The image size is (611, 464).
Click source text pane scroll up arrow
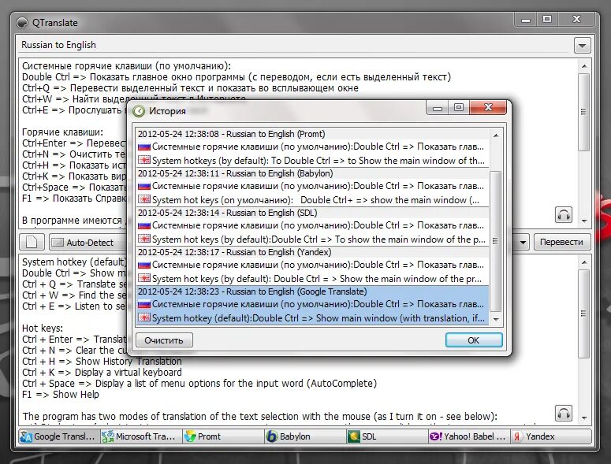point(583,66)
